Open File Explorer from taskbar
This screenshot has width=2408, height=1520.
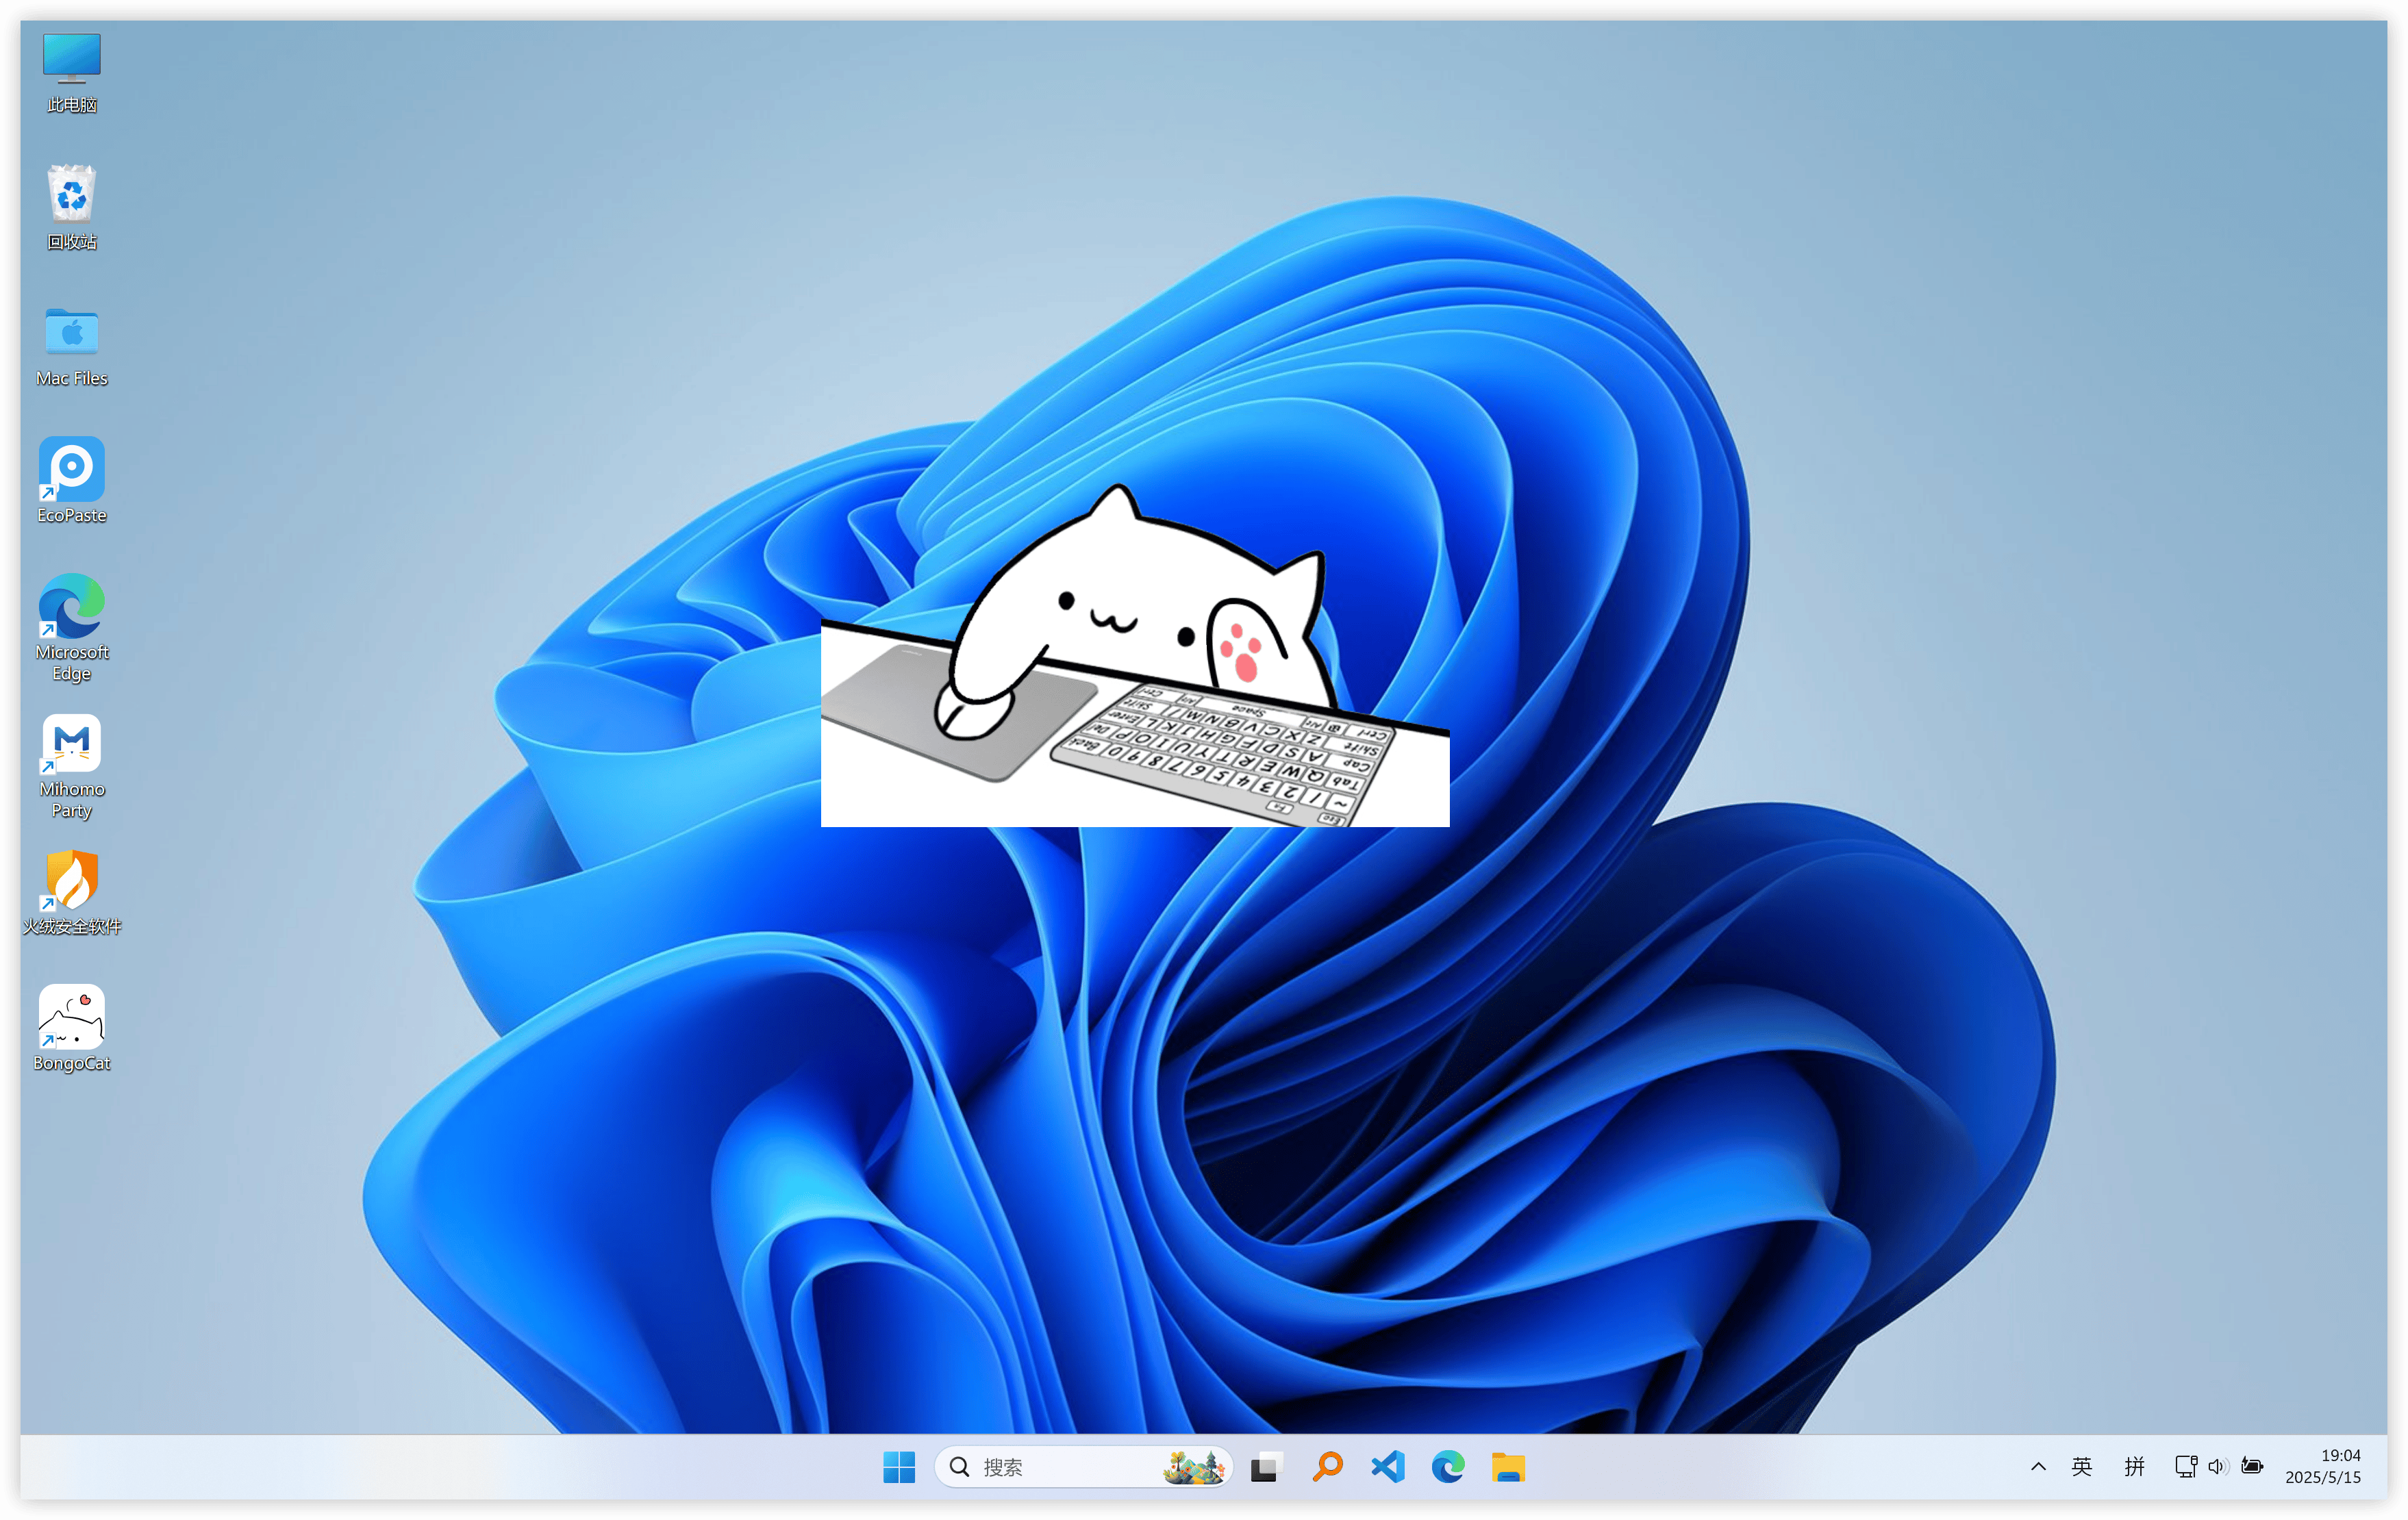tap(1509, 1467)
